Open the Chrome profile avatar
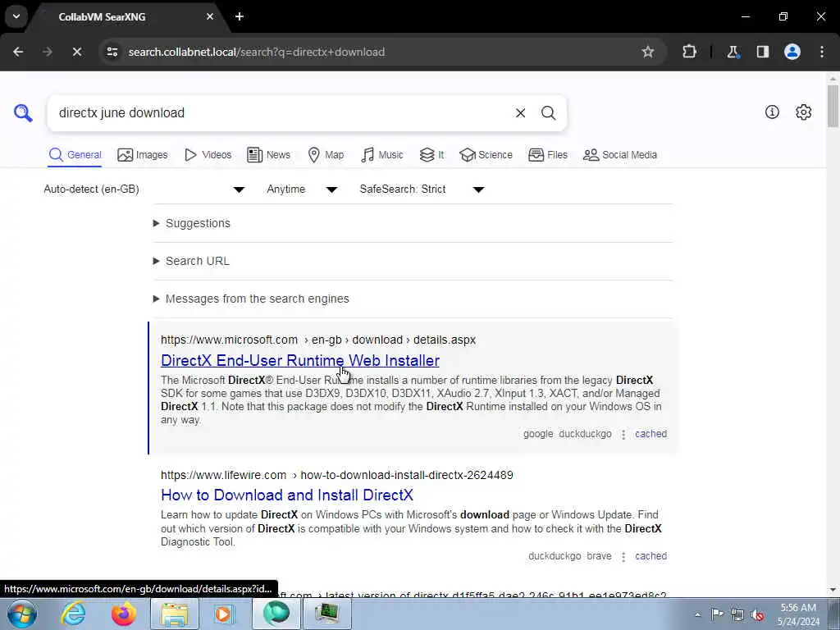The image size is (840, 630). [x=792, y=52]
